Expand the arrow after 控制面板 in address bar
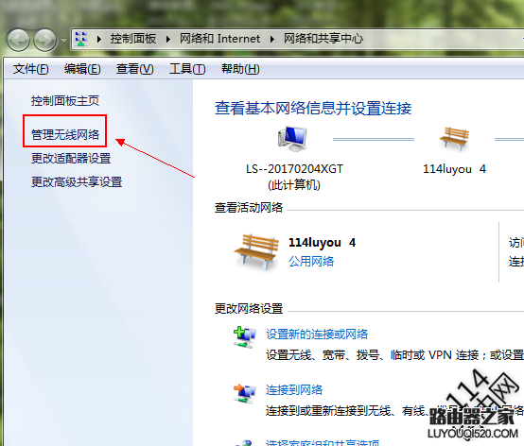Screen dimensions: 524x446 (168, 40)
